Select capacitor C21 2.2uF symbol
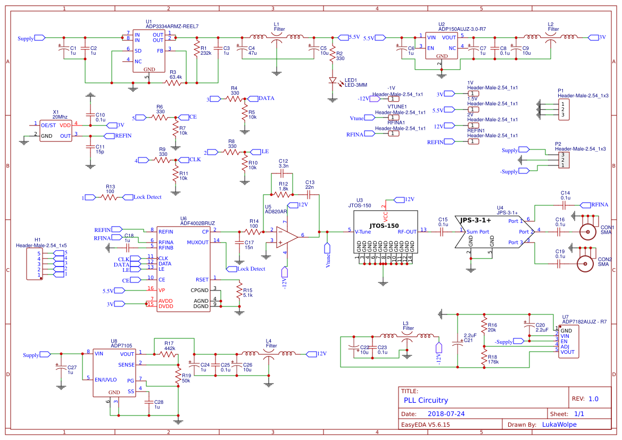This screenshot has height=440, width=622. coord(458,343)
